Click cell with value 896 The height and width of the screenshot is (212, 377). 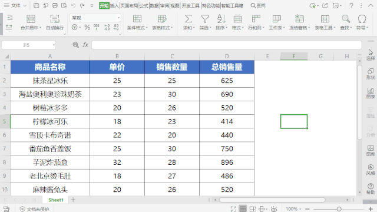tap(227, 163)
